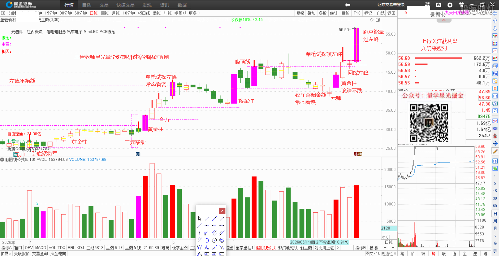Switch sidebar period to 60 minutes
The image size is (499, 256).
495,206
